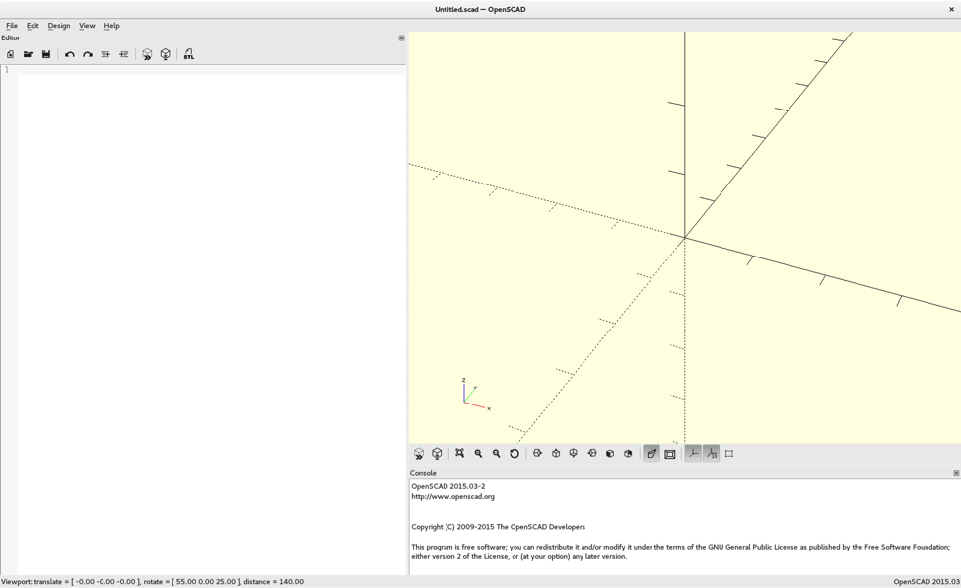Viewport: 961px width, 588px height.
Task: Switch to the Top view
Action: point(556,454)
